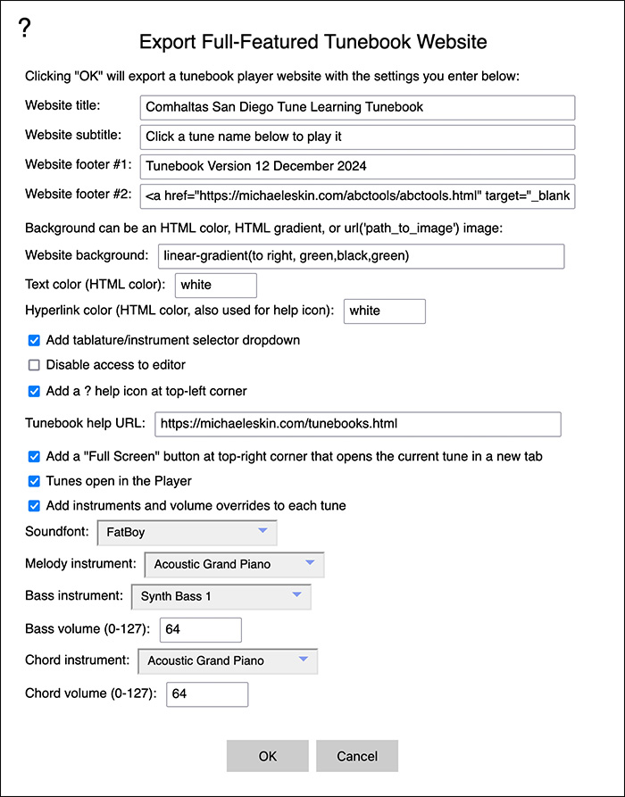The height and width of the screenshot is (797, 625).
Task: Confirm export with the OK button
Action: [x=268, y=756]
